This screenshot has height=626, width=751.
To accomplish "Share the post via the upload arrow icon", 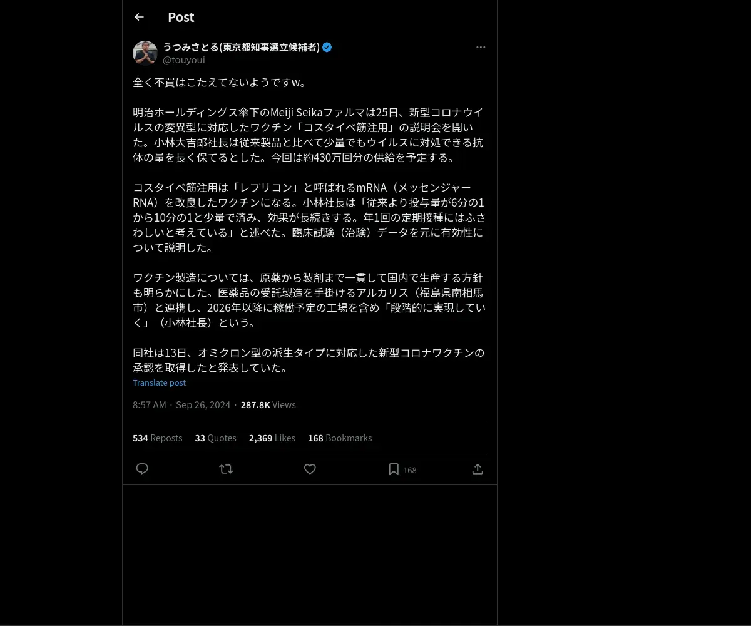I will 478,469.
